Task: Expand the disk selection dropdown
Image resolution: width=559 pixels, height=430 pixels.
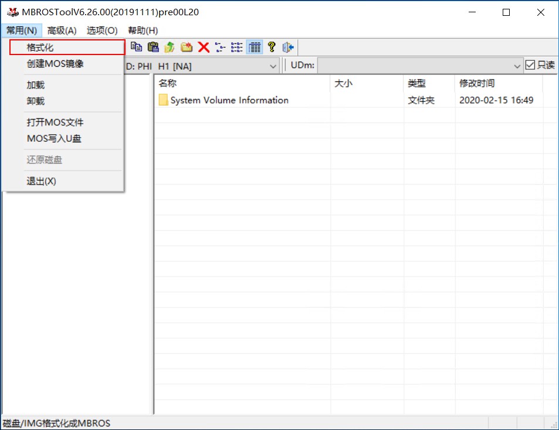Action: [x=273, y=66]
